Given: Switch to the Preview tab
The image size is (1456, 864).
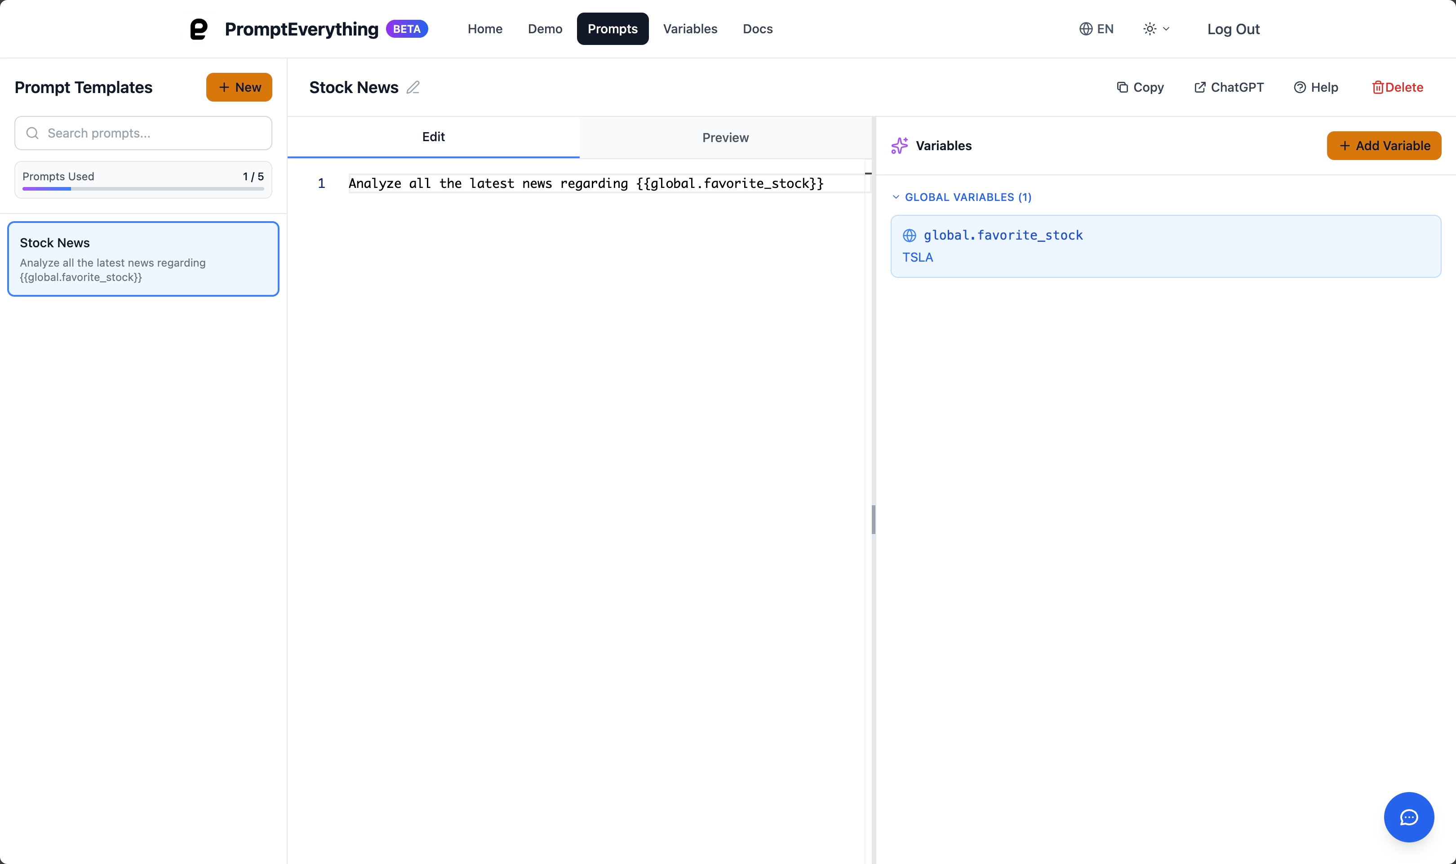Looking at the screenshot, I should (x=725, y=138).
